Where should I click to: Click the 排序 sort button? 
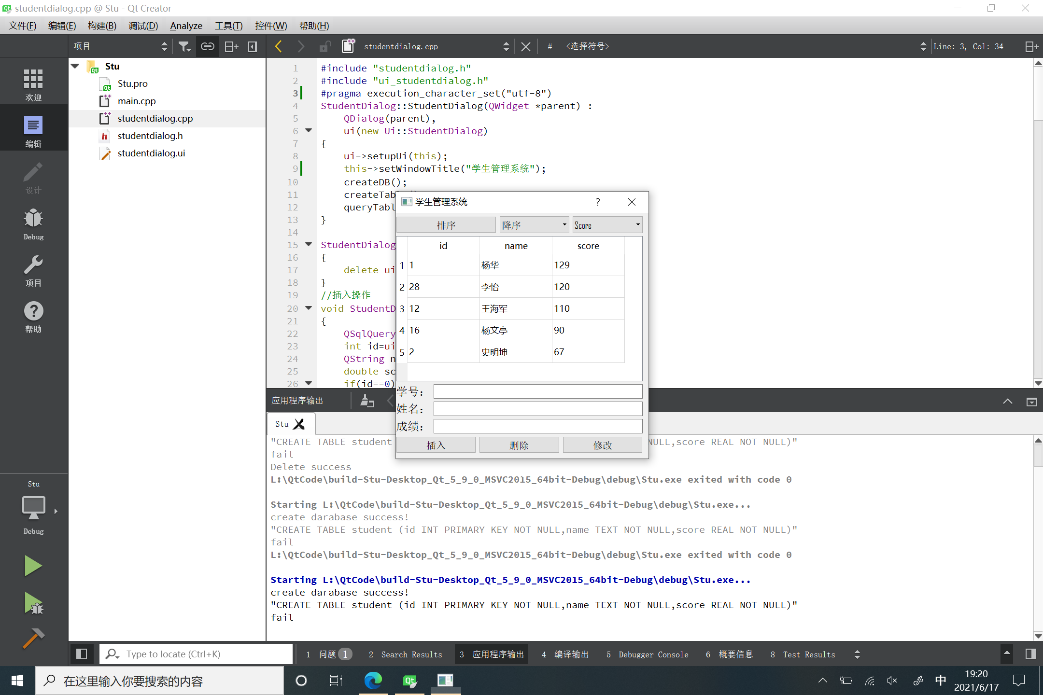[x=446, y=225]
